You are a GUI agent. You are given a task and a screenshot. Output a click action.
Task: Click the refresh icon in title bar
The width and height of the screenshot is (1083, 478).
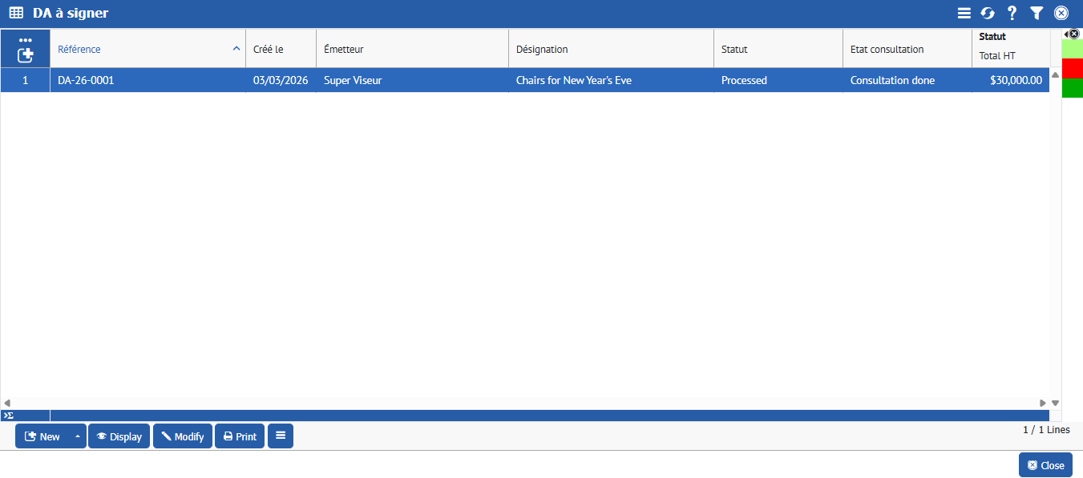point(988,14)
